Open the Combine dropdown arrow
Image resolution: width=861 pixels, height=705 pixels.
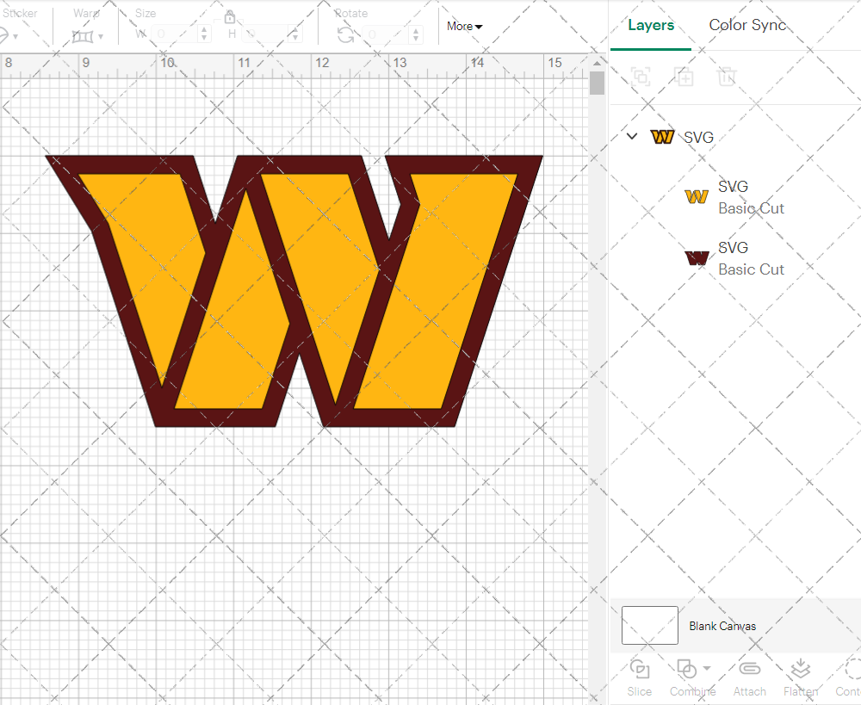point(707,668)
